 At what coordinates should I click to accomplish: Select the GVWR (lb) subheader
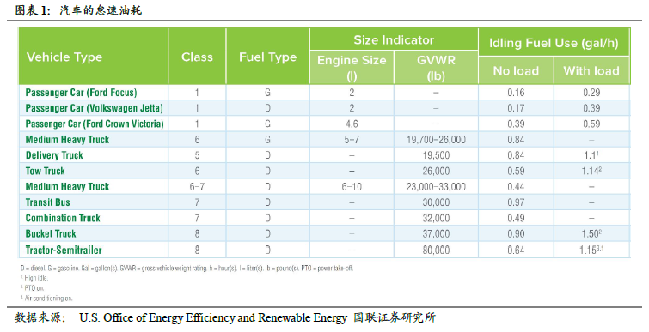click(436, 68)
